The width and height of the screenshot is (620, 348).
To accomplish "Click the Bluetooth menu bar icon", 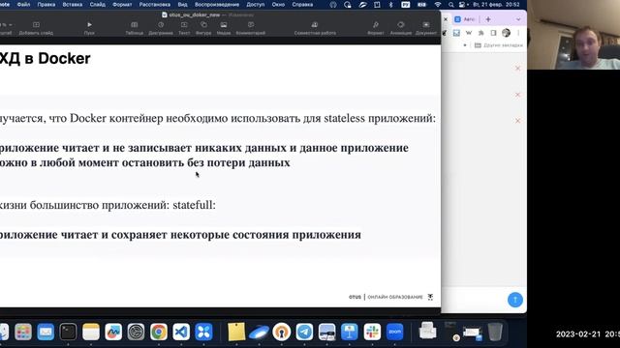I will point(390,4).
